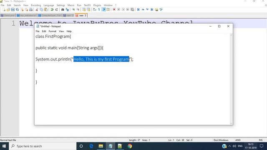Image resolution: width=267 pixels, height=150 pixels.
Task: Show hidden tray icons chevron
Action: click(x=230, y=146)
